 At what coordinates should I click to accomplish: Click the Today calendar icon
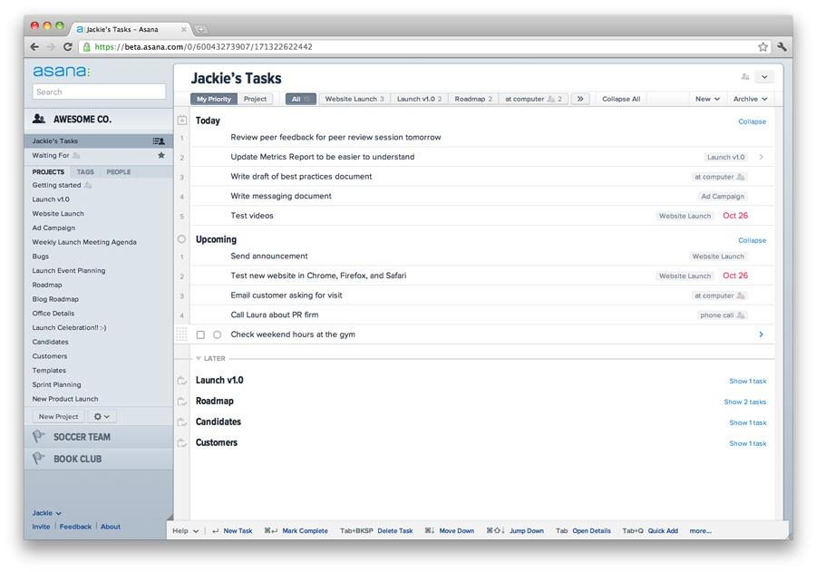point(181,120)
